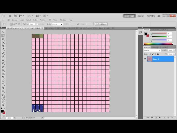
Task: Open the History panel icon
Action: 140,32
